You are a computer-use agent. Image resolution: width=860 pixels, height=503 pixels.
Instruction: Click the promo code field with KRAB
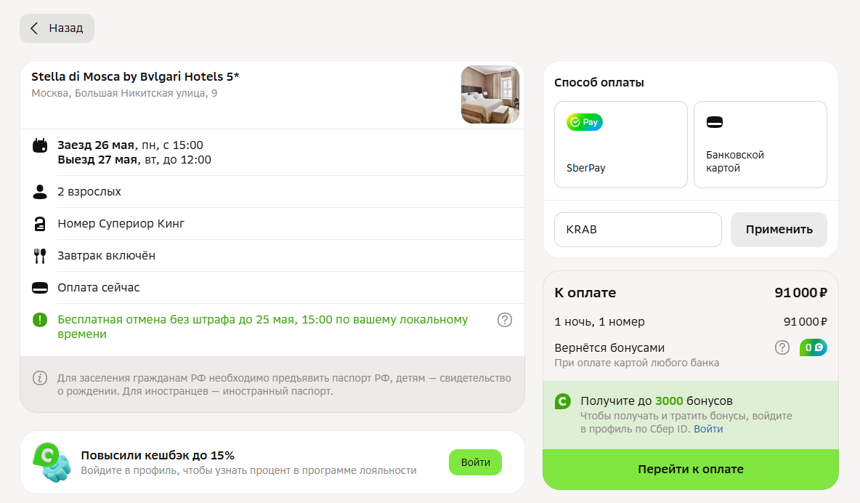tap(638, 230)
